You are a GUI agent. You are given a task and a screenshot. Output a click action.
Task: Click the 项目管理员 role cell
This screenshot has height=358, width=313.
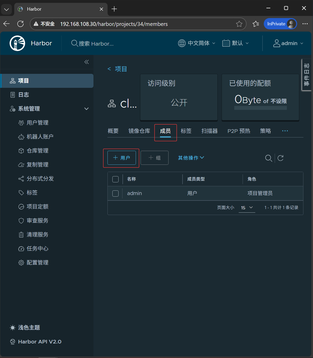260,193
